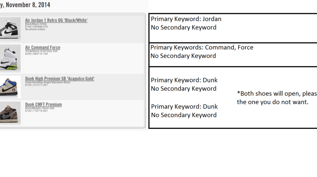
Task: Click the $200 | 684715-100 price line
Action: pos(36,54)
